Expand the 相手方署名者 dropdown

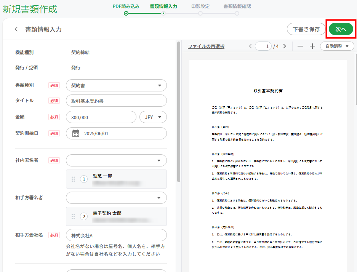tap(116, 198)
